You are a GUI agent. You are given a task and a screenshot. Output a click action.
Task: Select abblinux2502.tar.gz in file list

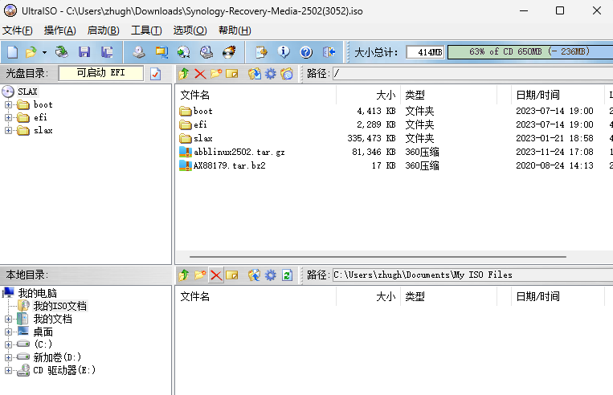pyautogui.click(x=239, y=152)
